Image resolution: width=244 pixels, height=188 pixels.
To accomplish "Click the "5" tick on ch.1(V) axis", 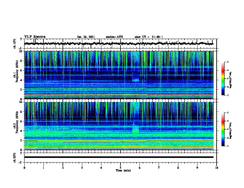I will tap(21, 39).
